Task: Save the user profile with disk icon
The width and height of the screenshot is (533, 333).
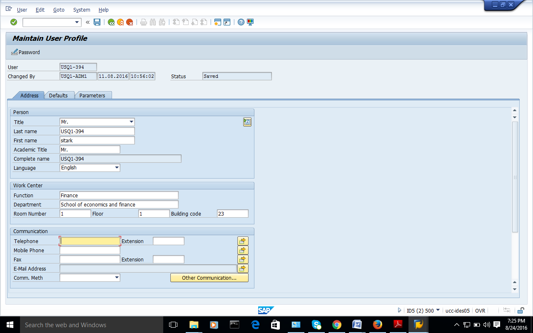Action: coord(97,22)
